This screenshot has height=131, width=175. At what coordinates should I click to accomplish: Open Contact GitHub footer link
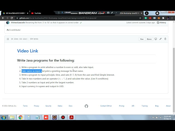click(106, 106)
